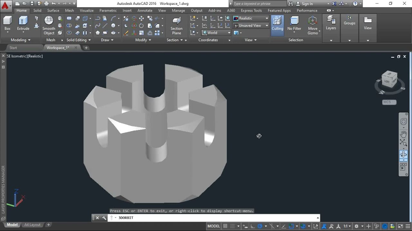
Task: Open Full Navigation Wheel in navigation bar
Action: click(403, 122)
